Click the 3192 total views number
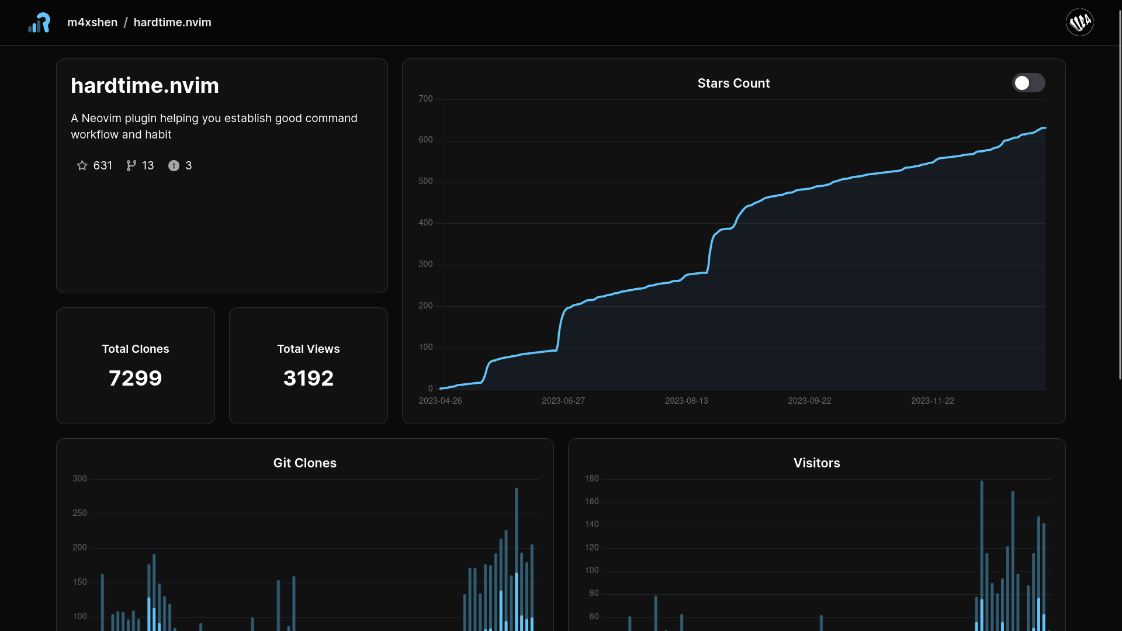The image size is (1122, 631). pyautogui.click(x=309, y=379)
